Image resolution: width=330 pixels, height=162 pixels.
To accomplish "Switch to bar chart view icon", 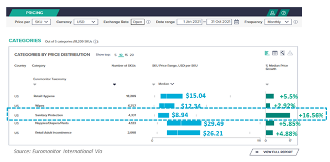I will click(267, 53).
